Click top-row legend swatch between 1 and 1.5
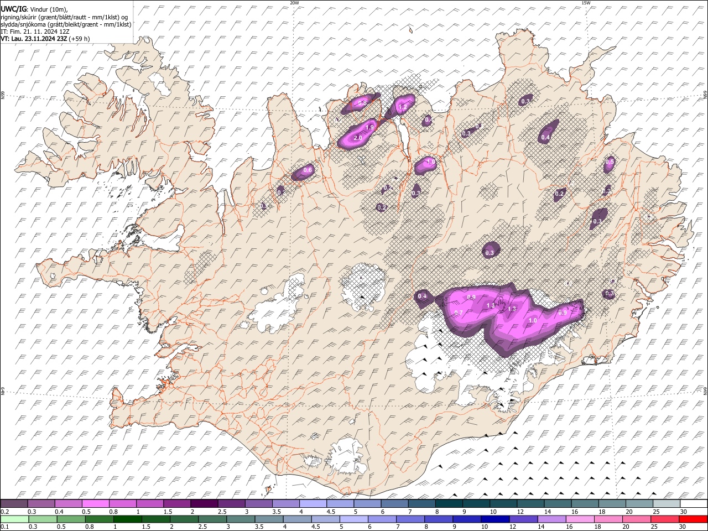The image size is (708, 531). click(x=150, y=504)
